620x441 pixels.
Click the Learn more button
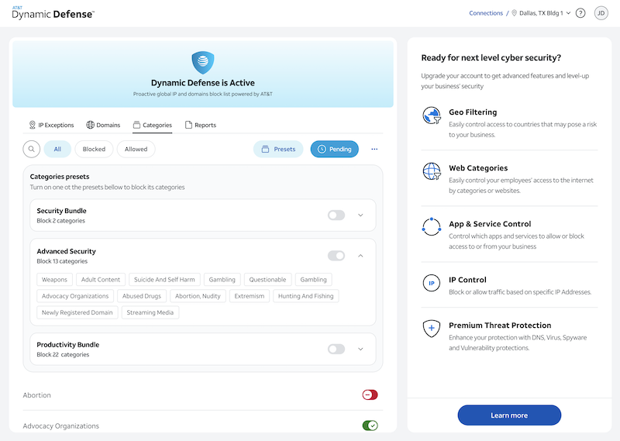coord(509,415)
